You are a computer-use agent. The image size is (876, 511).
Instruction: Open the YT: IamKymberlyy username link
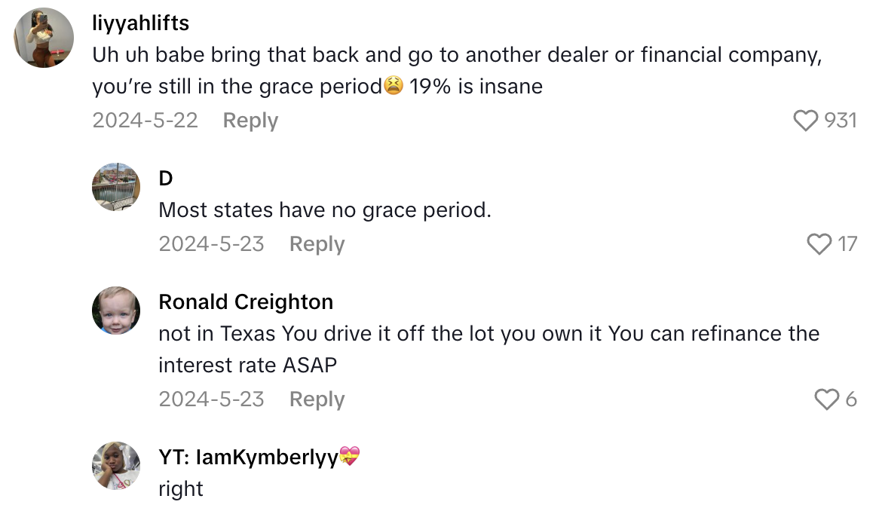coord(249,457)
